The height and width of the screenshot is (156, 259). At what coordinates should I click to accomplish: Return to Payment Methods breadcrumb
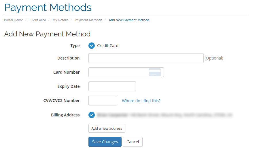(x=88, y=20)
